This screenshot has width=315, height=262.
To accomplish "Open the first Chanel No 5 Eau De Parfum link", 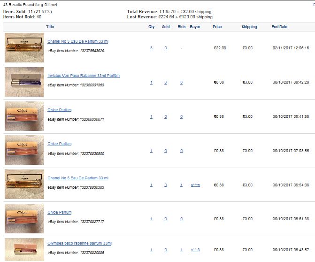I will click(x=78, y=41).
